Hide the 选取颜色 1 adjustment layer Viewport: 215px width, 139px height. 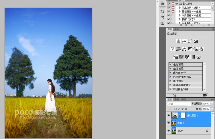click(169, 116)
